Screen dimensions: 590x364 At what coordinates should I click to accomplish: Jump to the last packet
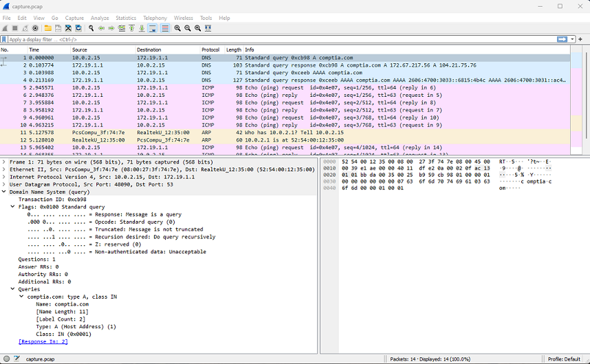tap(142, 28)
